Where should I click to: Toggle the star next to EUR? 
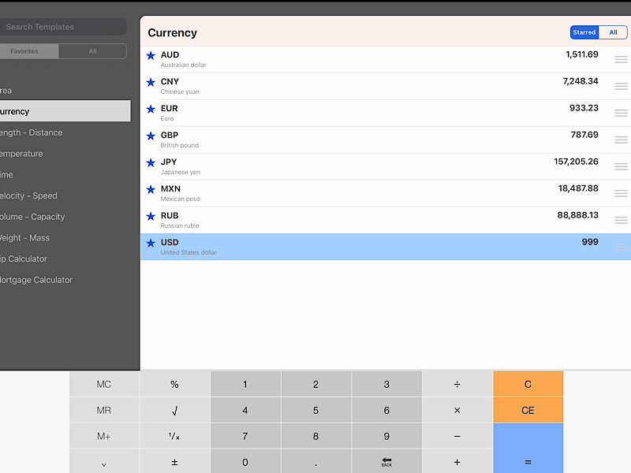coord(151,110)
